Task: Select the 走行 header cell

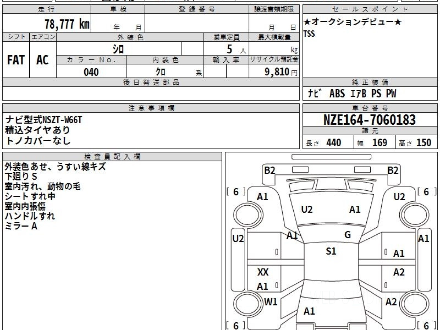Action: (47, 10)
